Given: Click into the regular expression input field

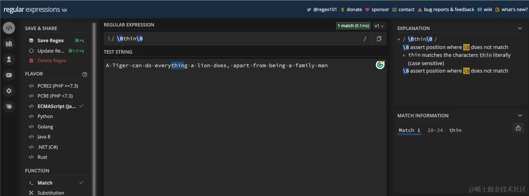Looking at the screenshot, I should click(x=238, y=39).
